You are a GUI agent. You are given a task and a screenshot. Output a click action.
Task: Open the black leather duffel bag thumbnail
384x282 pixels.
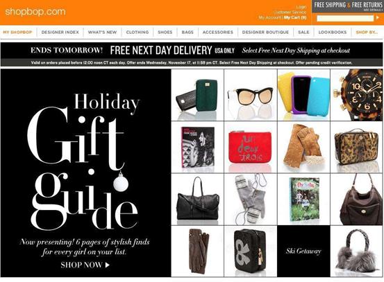tap(197, 199)
